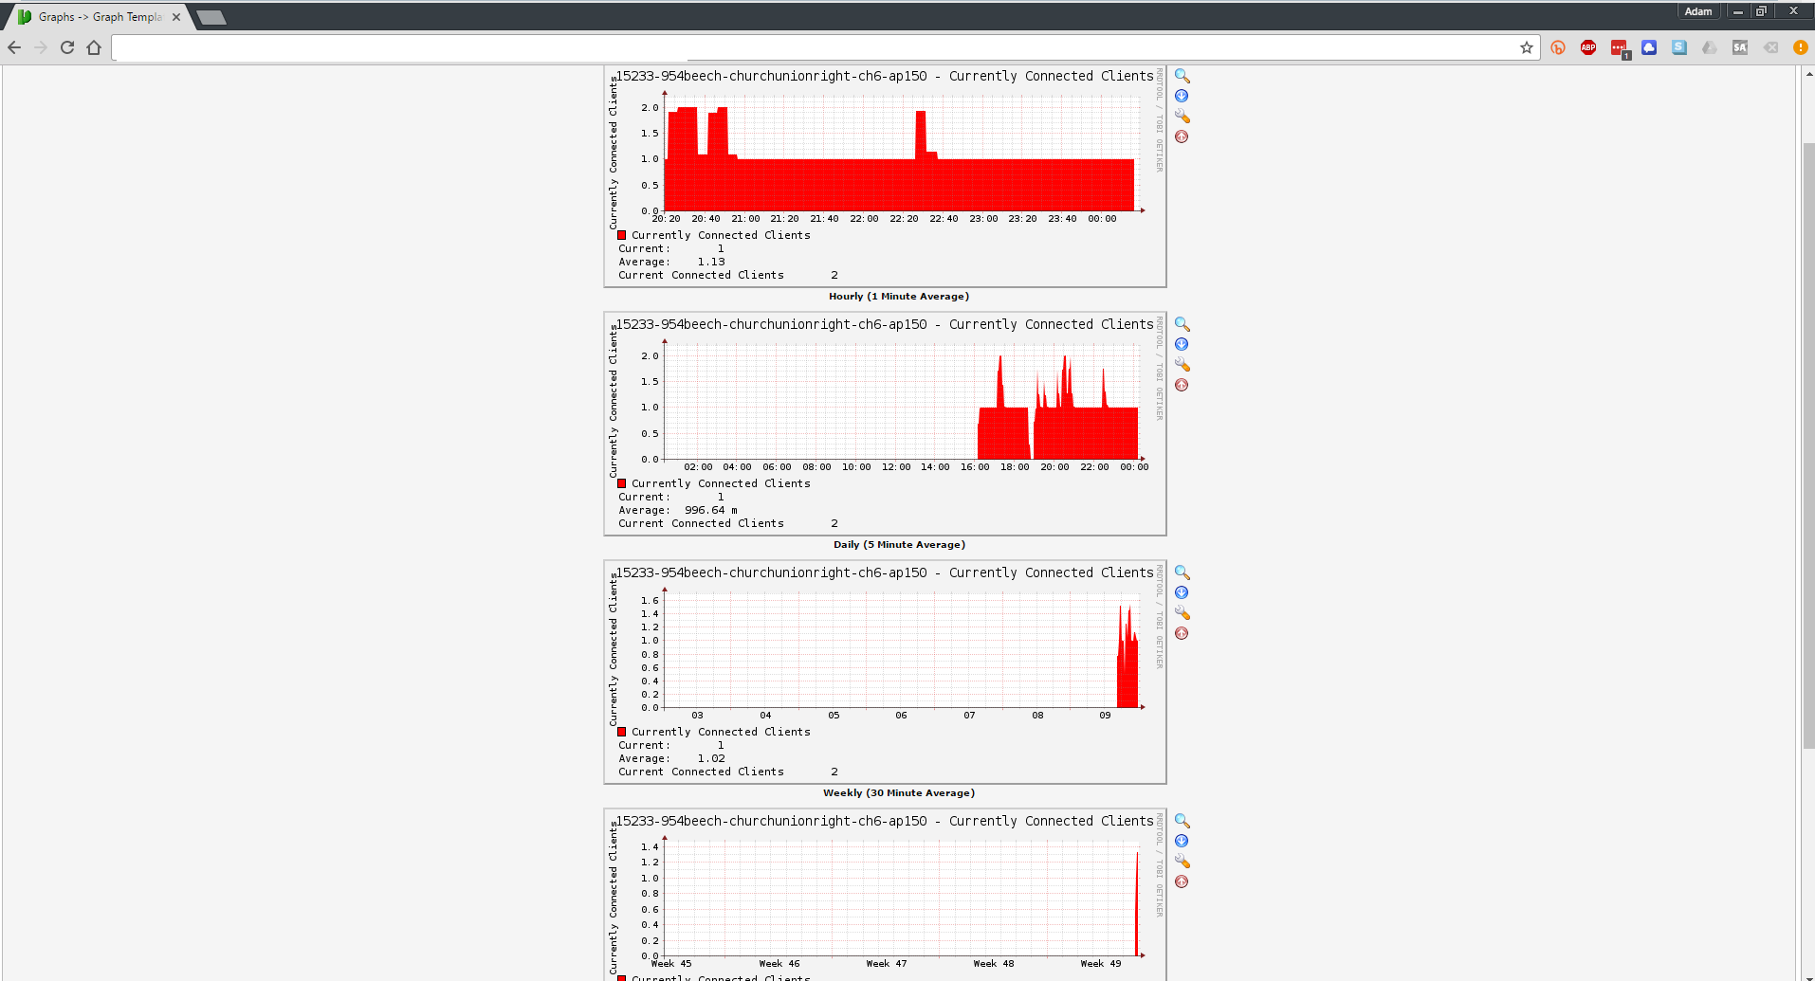Click the zoom magnifier icon beside the first graph
Image resolution: width=1815 pixels, height=981 pixels.
(x=1182, y=76)
